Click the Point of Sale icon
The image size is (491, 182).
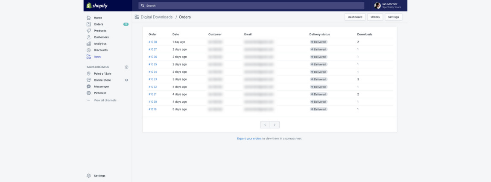[89, 74]
